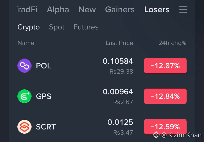Tap the GPS green coin icon
The image size is (204, 142).
(x=24, y=96)
